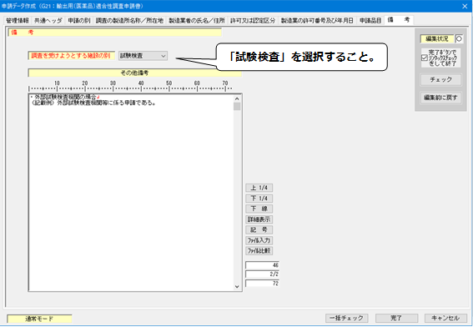Image resolution: width=473 pixels, height=327 pixels.
Task: Click the 編集状況 circle indicator
Action: (x=459, y=38)
